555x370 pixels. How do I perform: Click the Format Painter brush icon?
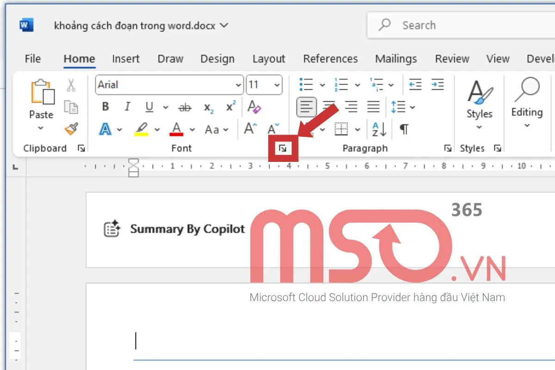[x=71, y=129]
